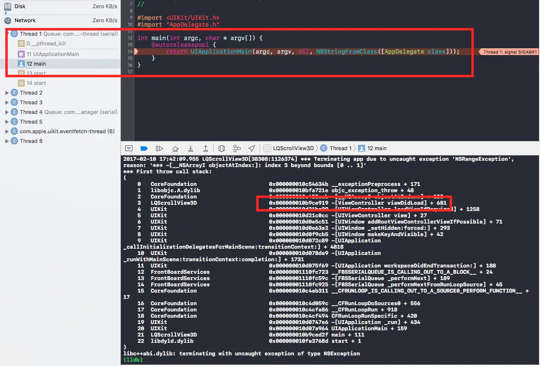Click the continue program execution icon
The image size is (540, 366).
point(159,148)
